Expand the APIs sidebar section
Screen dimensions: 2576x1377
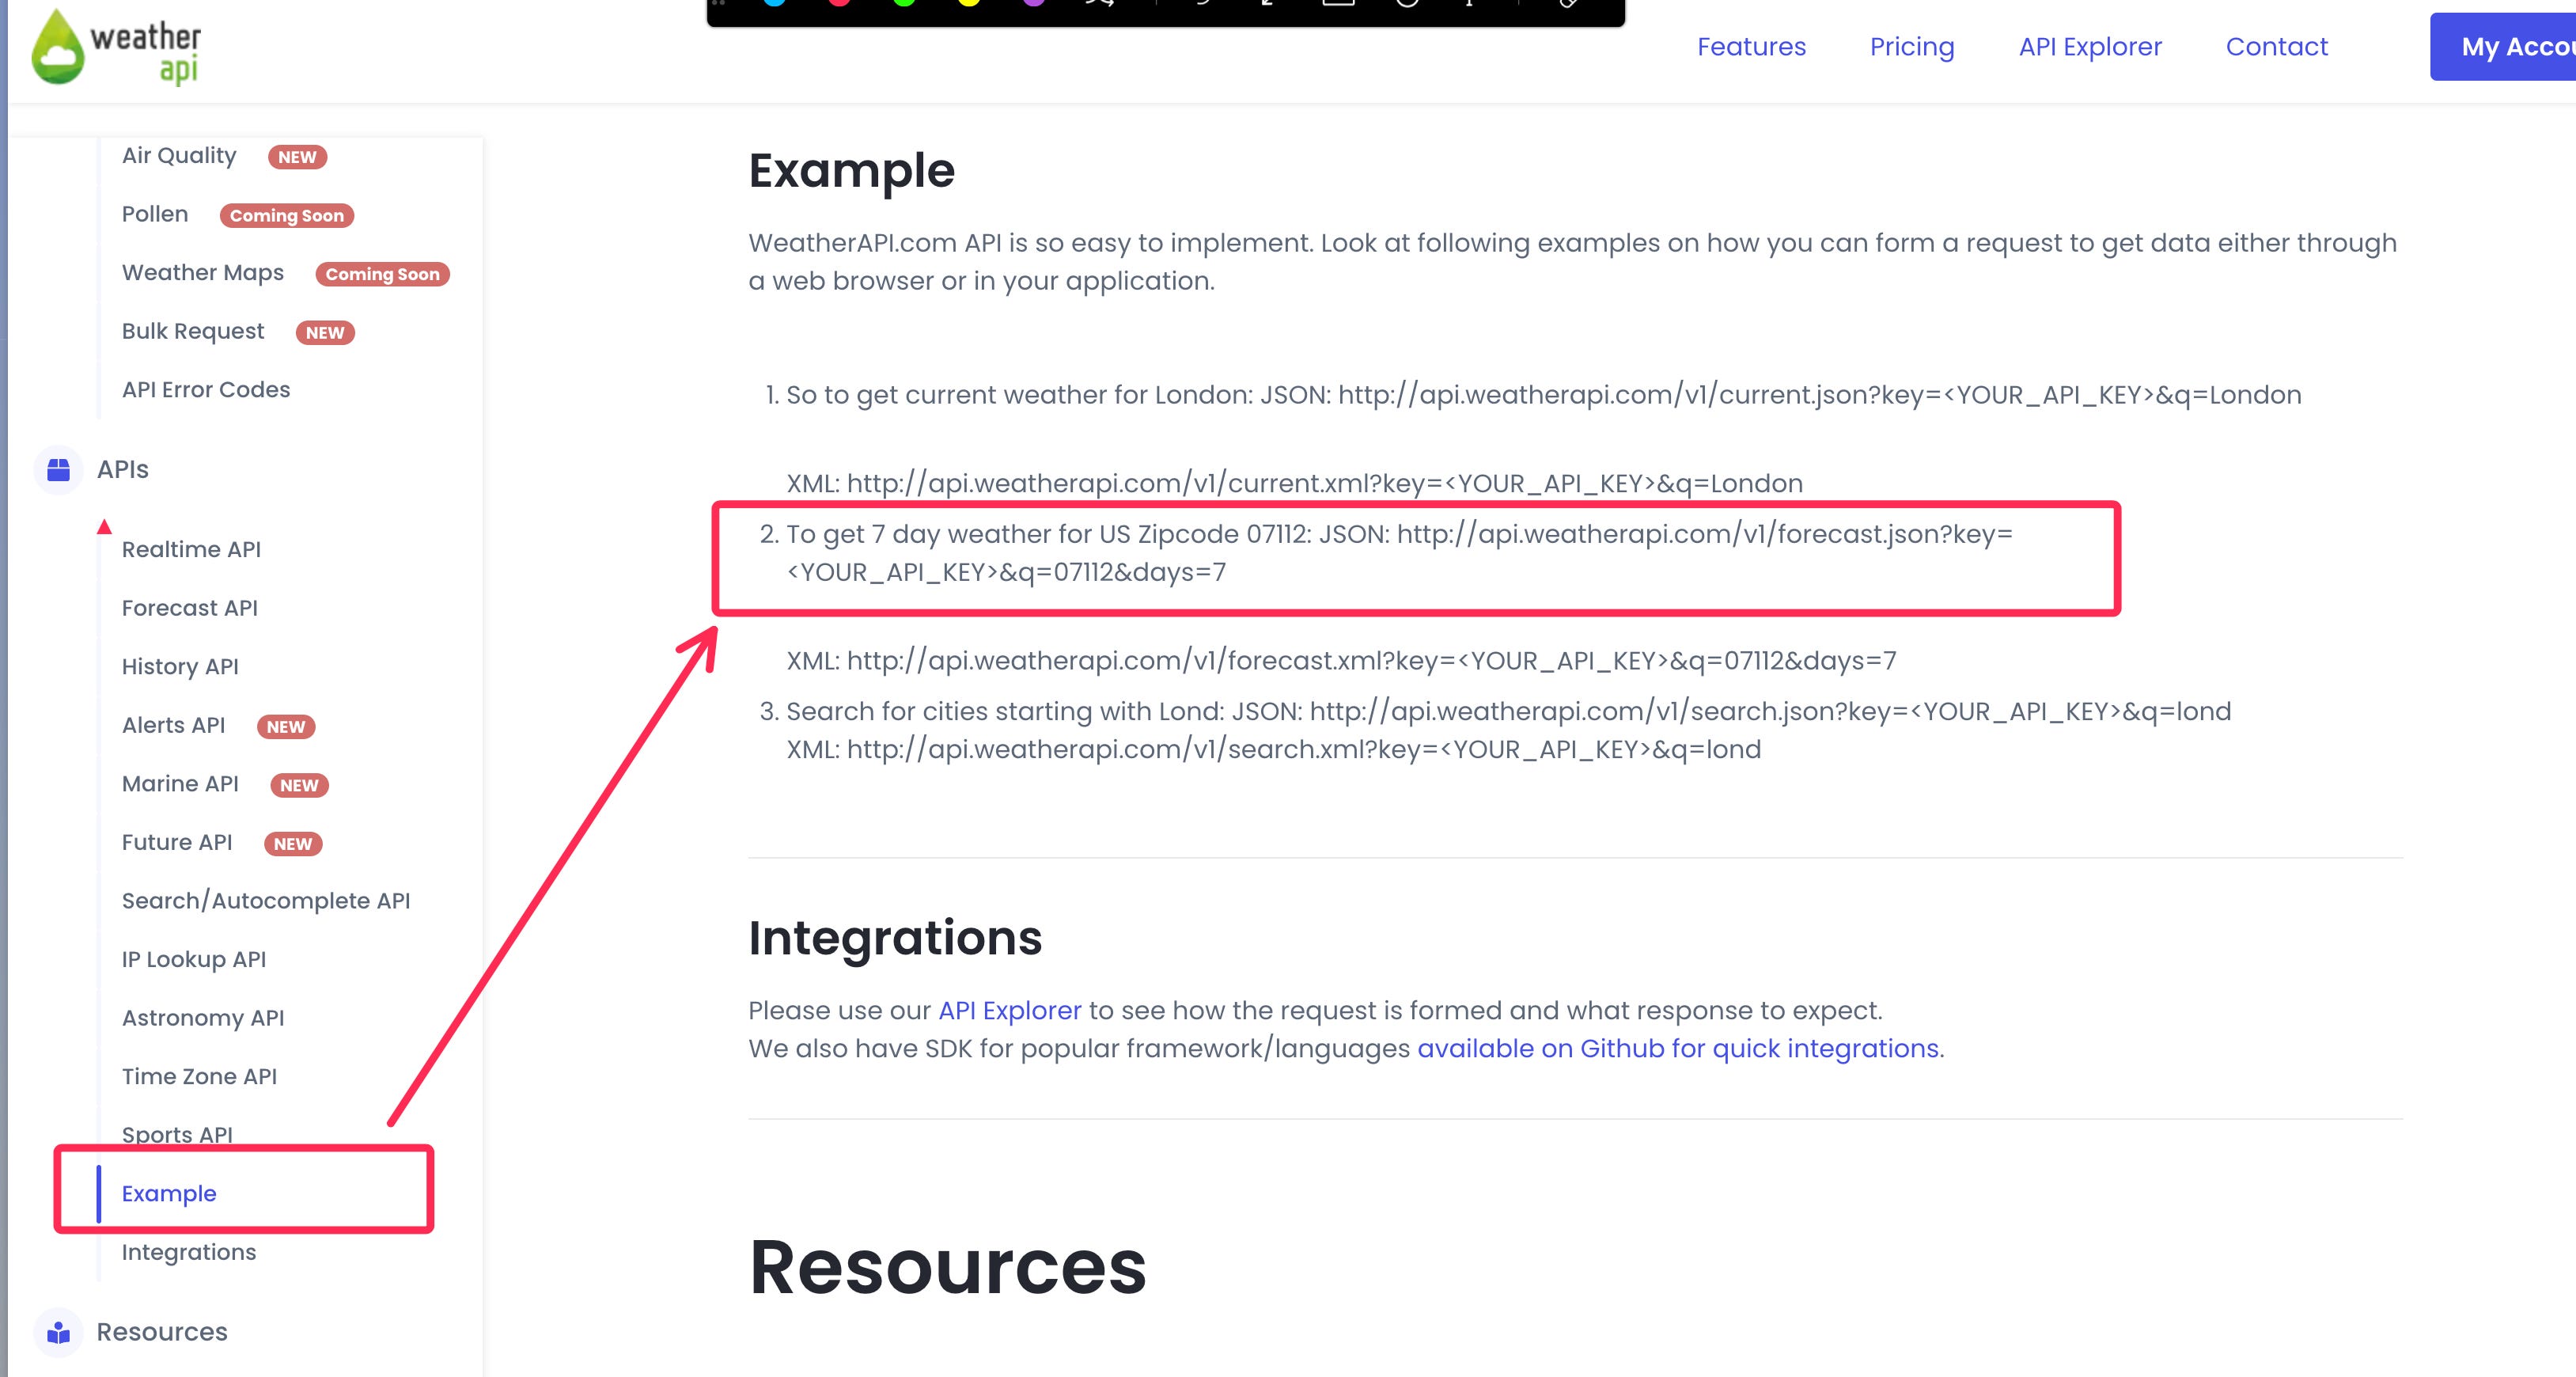click(x=122, y=469)
